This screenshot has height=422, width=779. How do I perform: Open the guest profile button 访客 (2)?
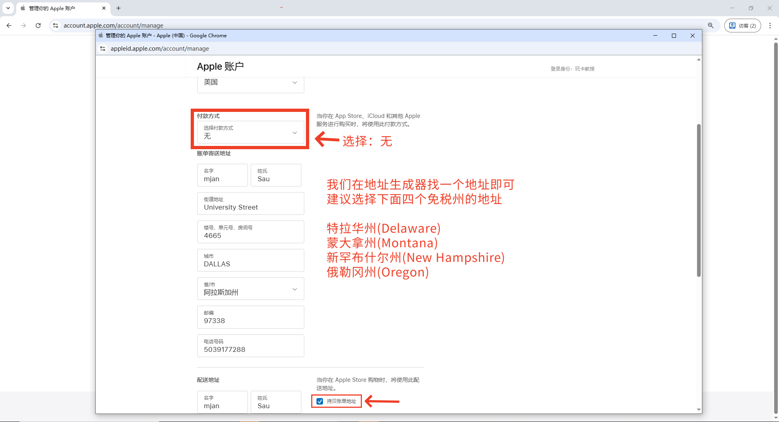(742, 26)
